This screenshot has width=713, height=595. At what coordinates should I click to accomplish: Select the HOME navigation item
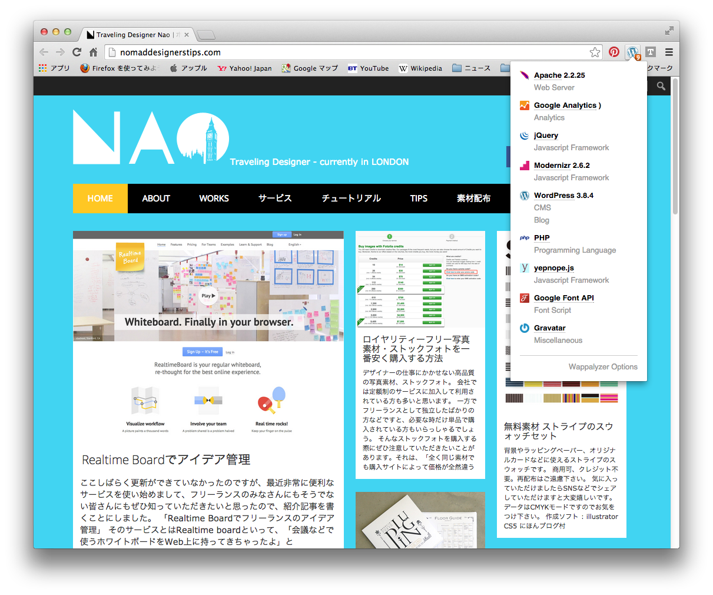(x=100, y=199)
